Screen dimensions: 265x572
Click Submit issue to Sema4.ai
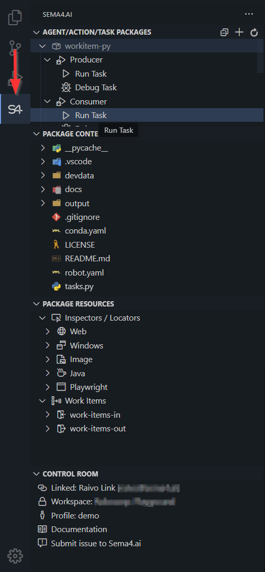[x=96, y=543]
